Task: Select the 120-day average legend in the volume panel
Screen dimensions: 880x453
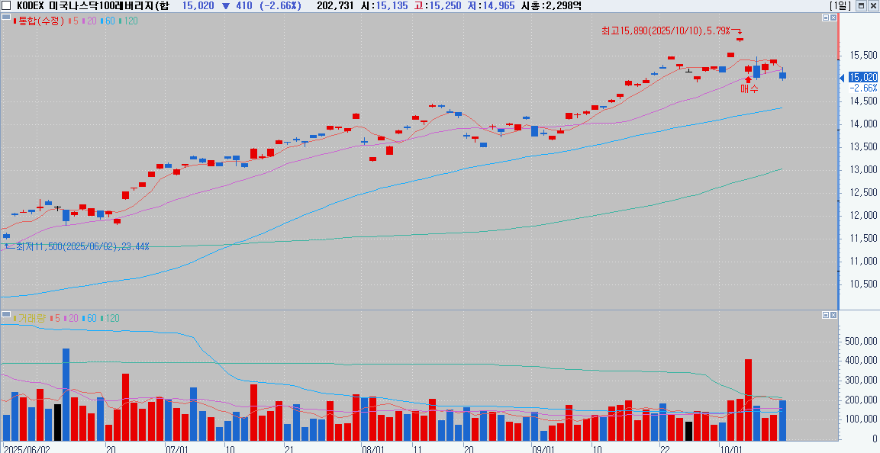Action: click(110, 318)
